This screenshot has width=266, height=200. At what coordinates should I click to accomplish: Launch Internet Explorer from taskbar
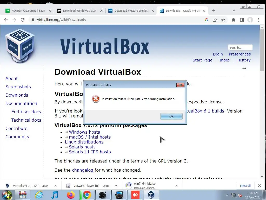[39, 195]
